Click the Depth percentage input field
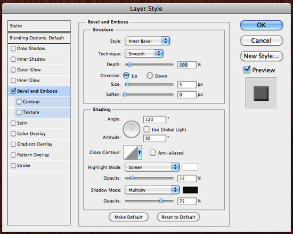Viewport: 293px width, 234px height. tap(186, 65)
